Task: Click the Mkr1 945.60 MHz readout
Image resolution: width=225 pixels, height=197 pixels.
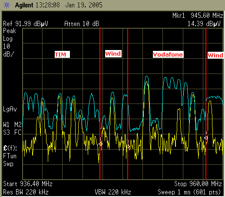Action: click(x=198, y=15)
